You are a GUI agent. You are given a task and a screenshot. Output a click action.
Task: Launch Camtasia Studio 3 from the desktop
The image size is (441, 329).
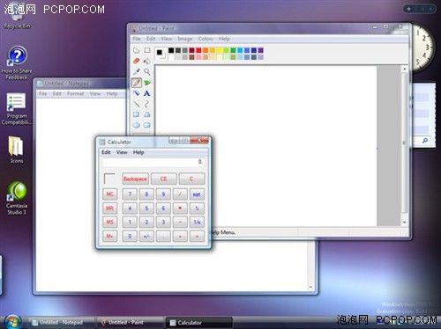(17, 197)
